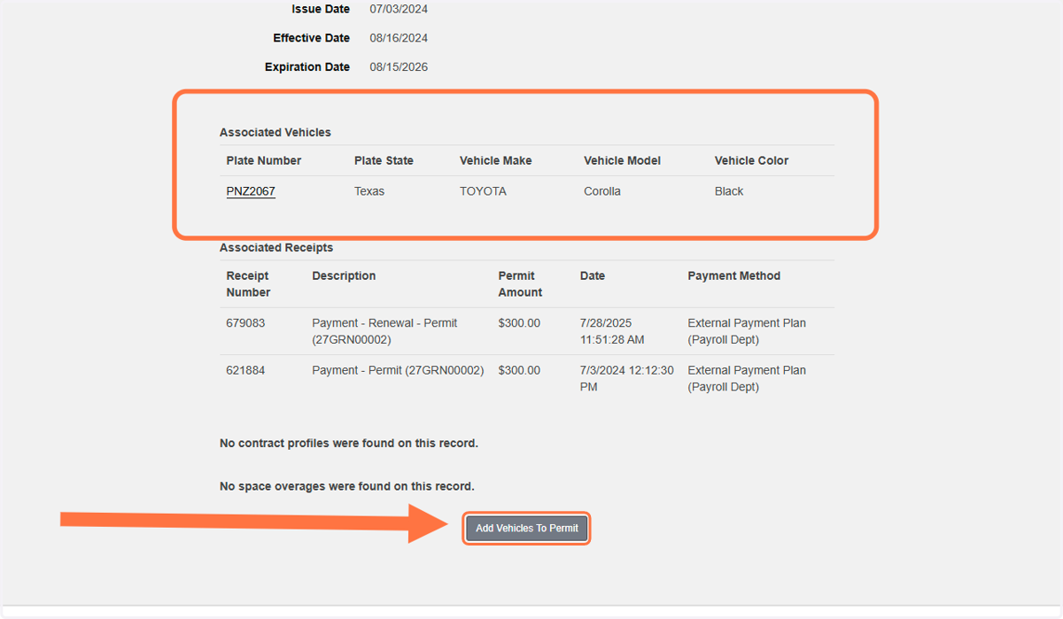1063x619 pixels.
Task: Click the date 7/28/2025 11:51:28 AM
Action: click(612, 331)
